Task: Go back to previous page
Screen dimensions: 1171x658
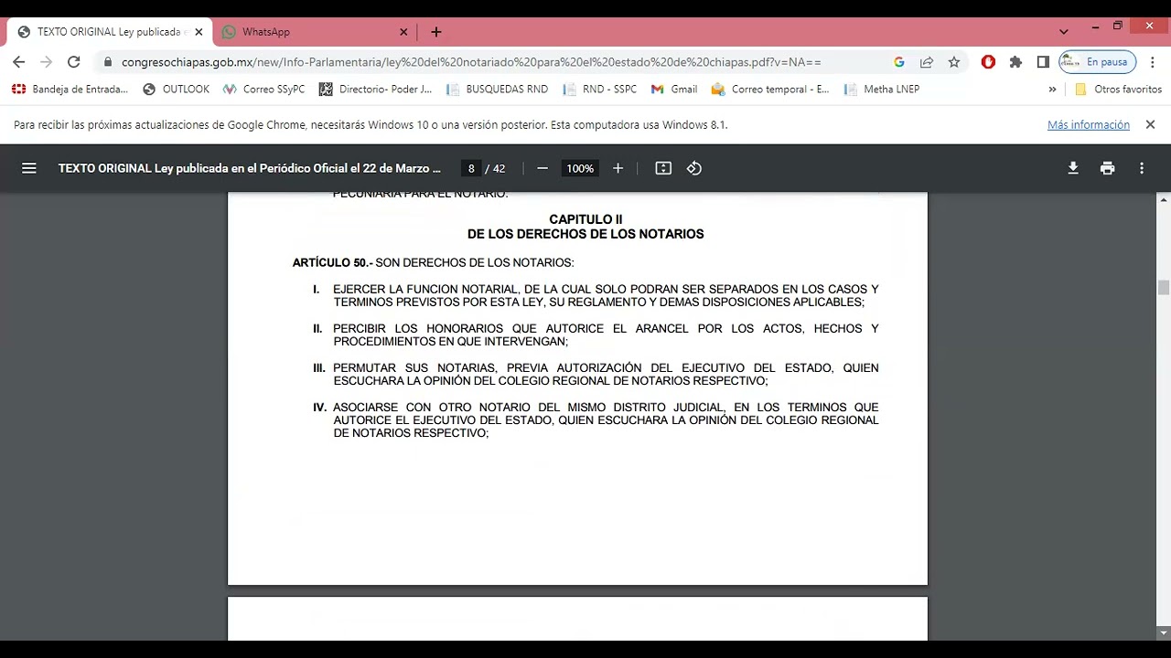Action: coord(19,62)
